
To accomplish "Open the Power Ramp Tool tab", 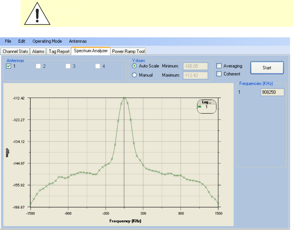I will click(x=128, y=51).
